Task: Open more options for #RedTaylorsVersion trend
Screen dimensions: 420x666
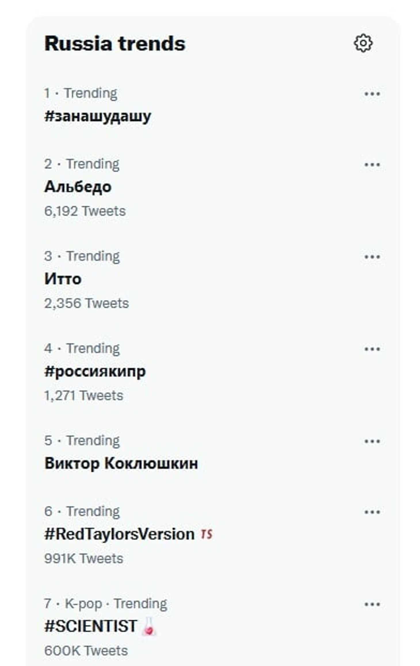Action: coord(372,512)
